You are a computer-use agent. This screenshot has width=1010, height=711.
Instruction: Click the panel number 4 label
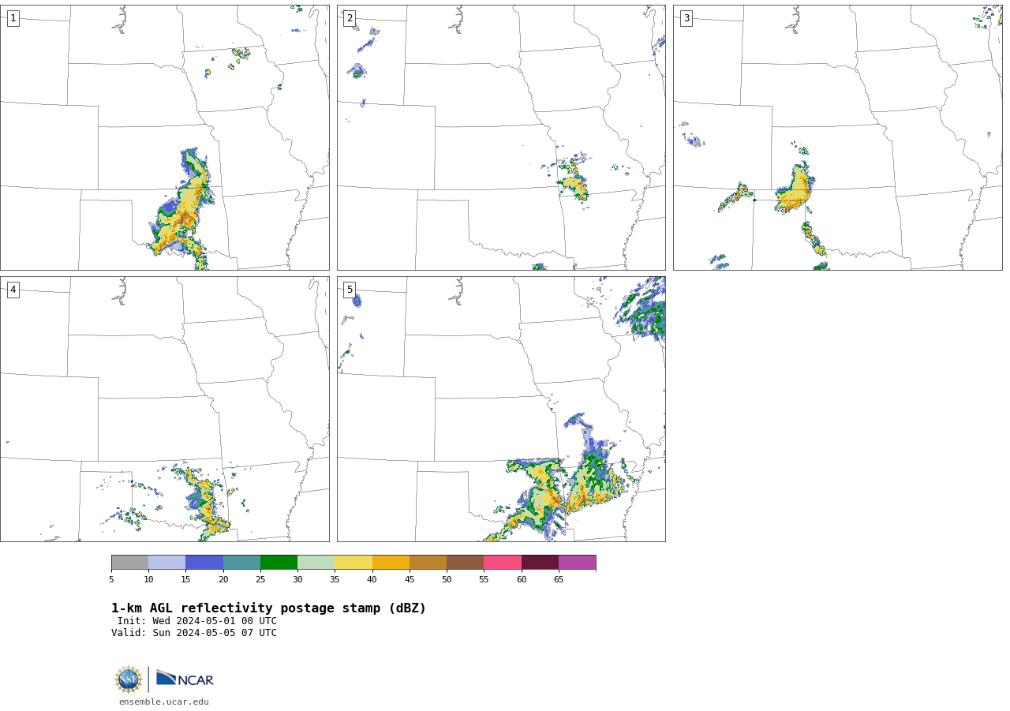(x=13, y=290)
